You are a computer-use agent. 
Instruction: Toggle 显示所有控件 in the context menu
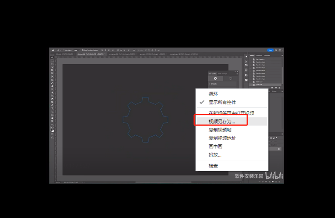pyautogui.click(x=222, y=102)
